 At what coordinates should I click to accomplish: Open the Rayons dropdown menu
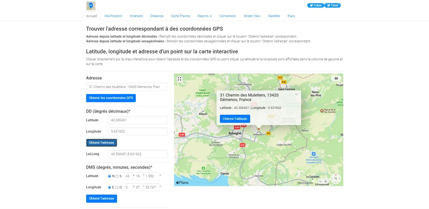(205, 16)
